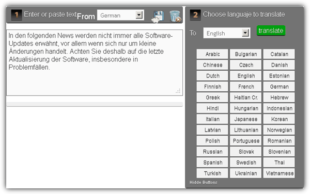The image size is (310, 194).
Task: Choose the Slovenian language button
Action: click(x=279, y=152)
